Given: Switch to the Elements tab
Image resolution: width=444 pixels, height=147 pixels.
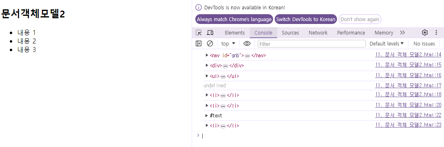Looking at the screenshot, I should [x=235, y=33].
